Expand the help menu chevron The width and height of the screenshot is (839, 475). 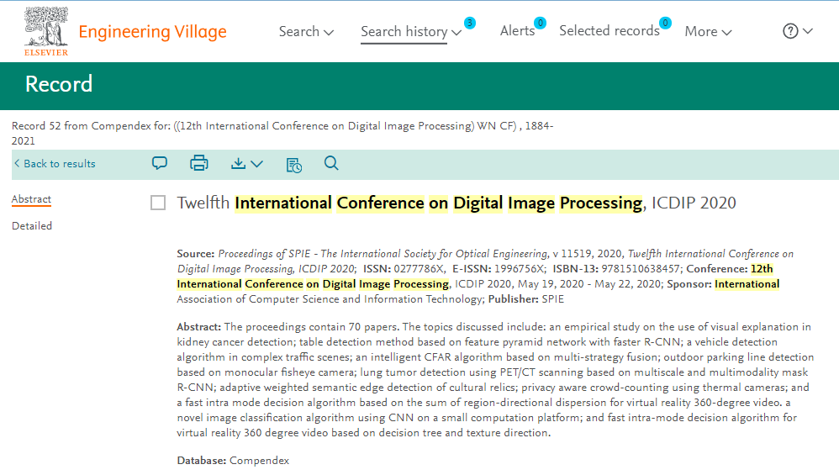pyautogui.click(x=808, y=31)
